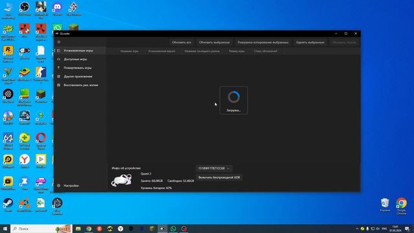Open the device serial number dropdown
This screenshot has width=414, height=233.
214,168
